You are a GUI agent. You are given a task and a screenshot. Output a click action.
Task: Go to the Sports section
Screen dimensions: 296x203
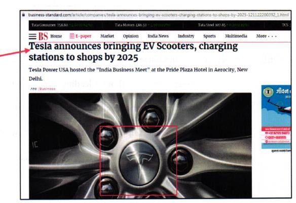click(x=209, y=36)
